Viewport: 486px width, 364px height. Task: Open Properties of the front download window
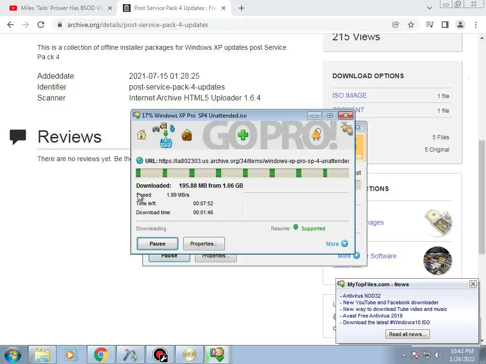204,244
